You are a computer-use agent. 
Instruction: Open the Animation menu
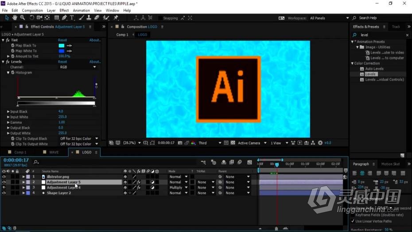[x=81, y=11]
